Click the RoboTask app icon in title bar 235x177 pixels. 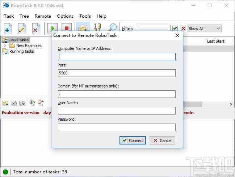tap(6, 5)
